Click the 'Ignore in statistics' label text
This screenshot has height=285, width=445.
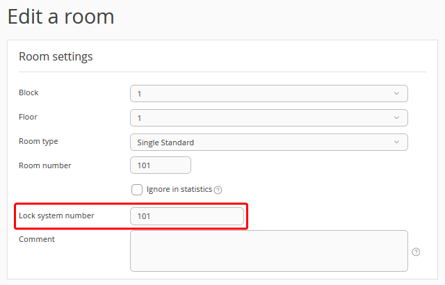pos(179,189)
